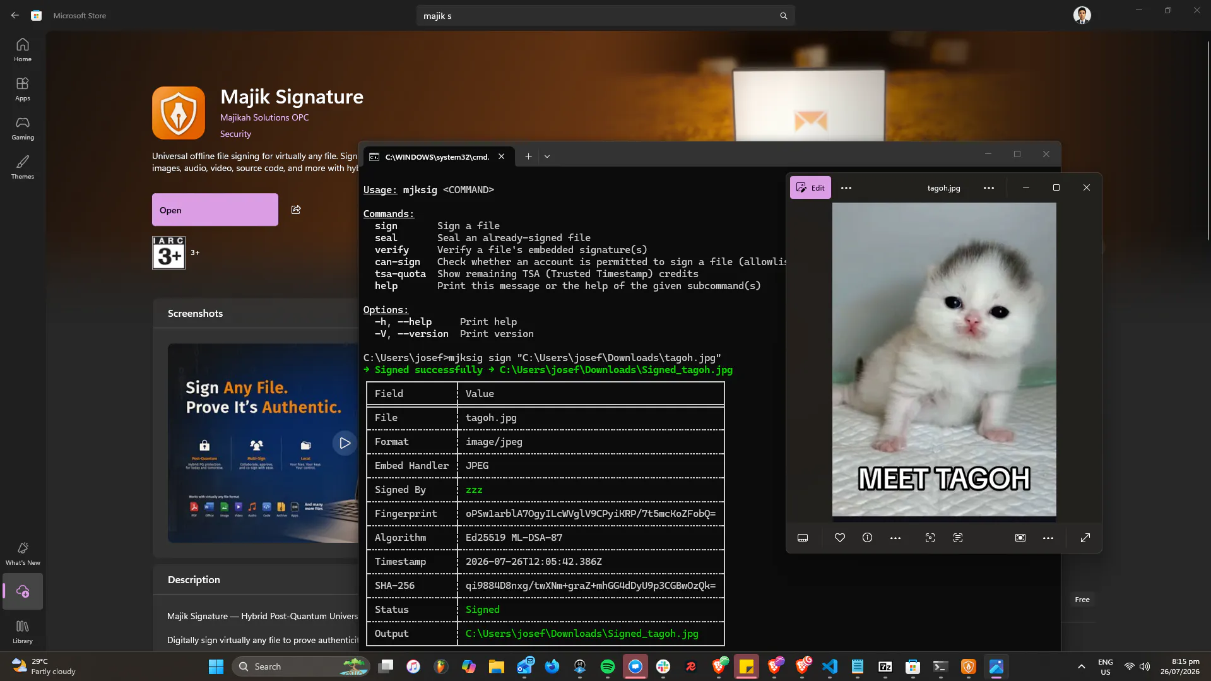Click the 'Description' section heading
Image resolution: width=1211 pixels, height=681 pixels.
(x=194, y=579)
